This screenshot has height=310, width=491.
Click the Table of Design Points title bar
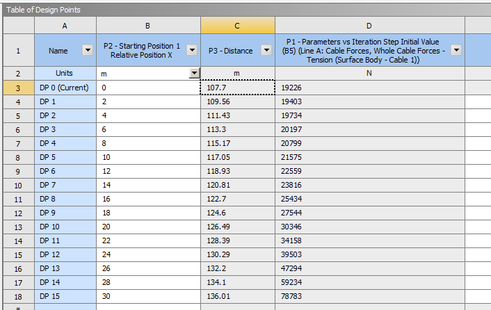[247, 10]
